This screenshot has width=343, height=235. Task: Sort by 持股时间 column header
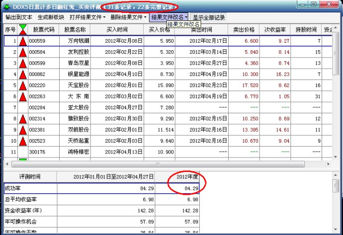[x=306, y=29]
